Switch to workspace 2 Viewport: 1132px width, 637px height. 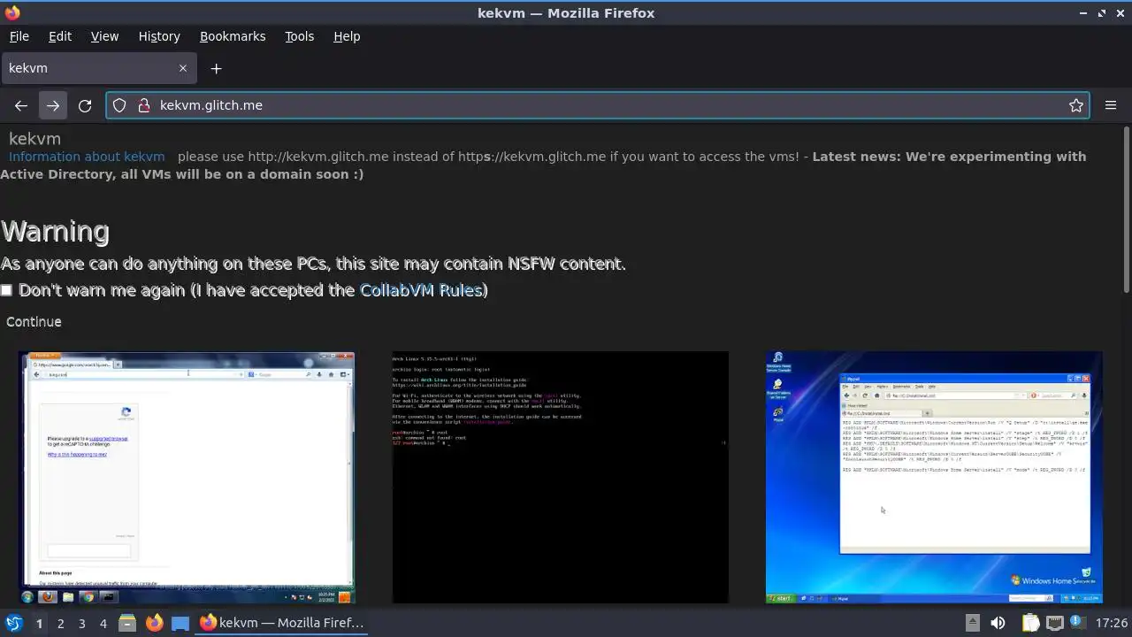point(60,623)
